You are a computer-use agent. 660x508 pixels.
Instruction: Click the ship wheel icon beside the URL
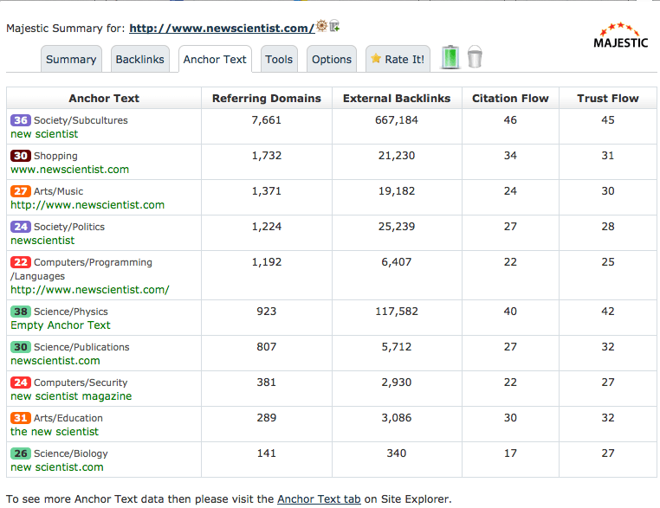point(321,26)
